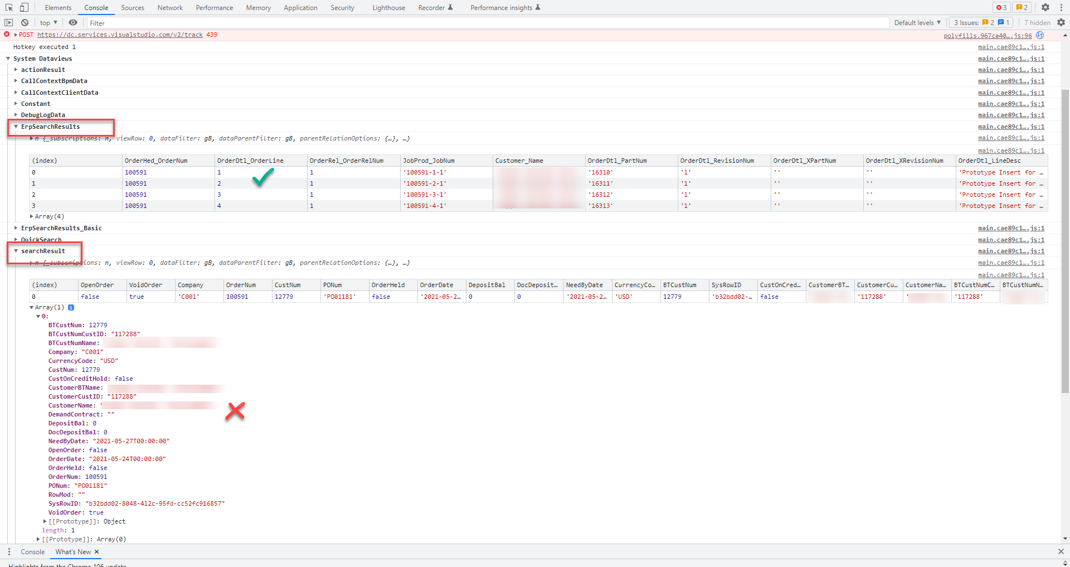Open source link on Hotkey executed row

click(x=1011, y=47)
